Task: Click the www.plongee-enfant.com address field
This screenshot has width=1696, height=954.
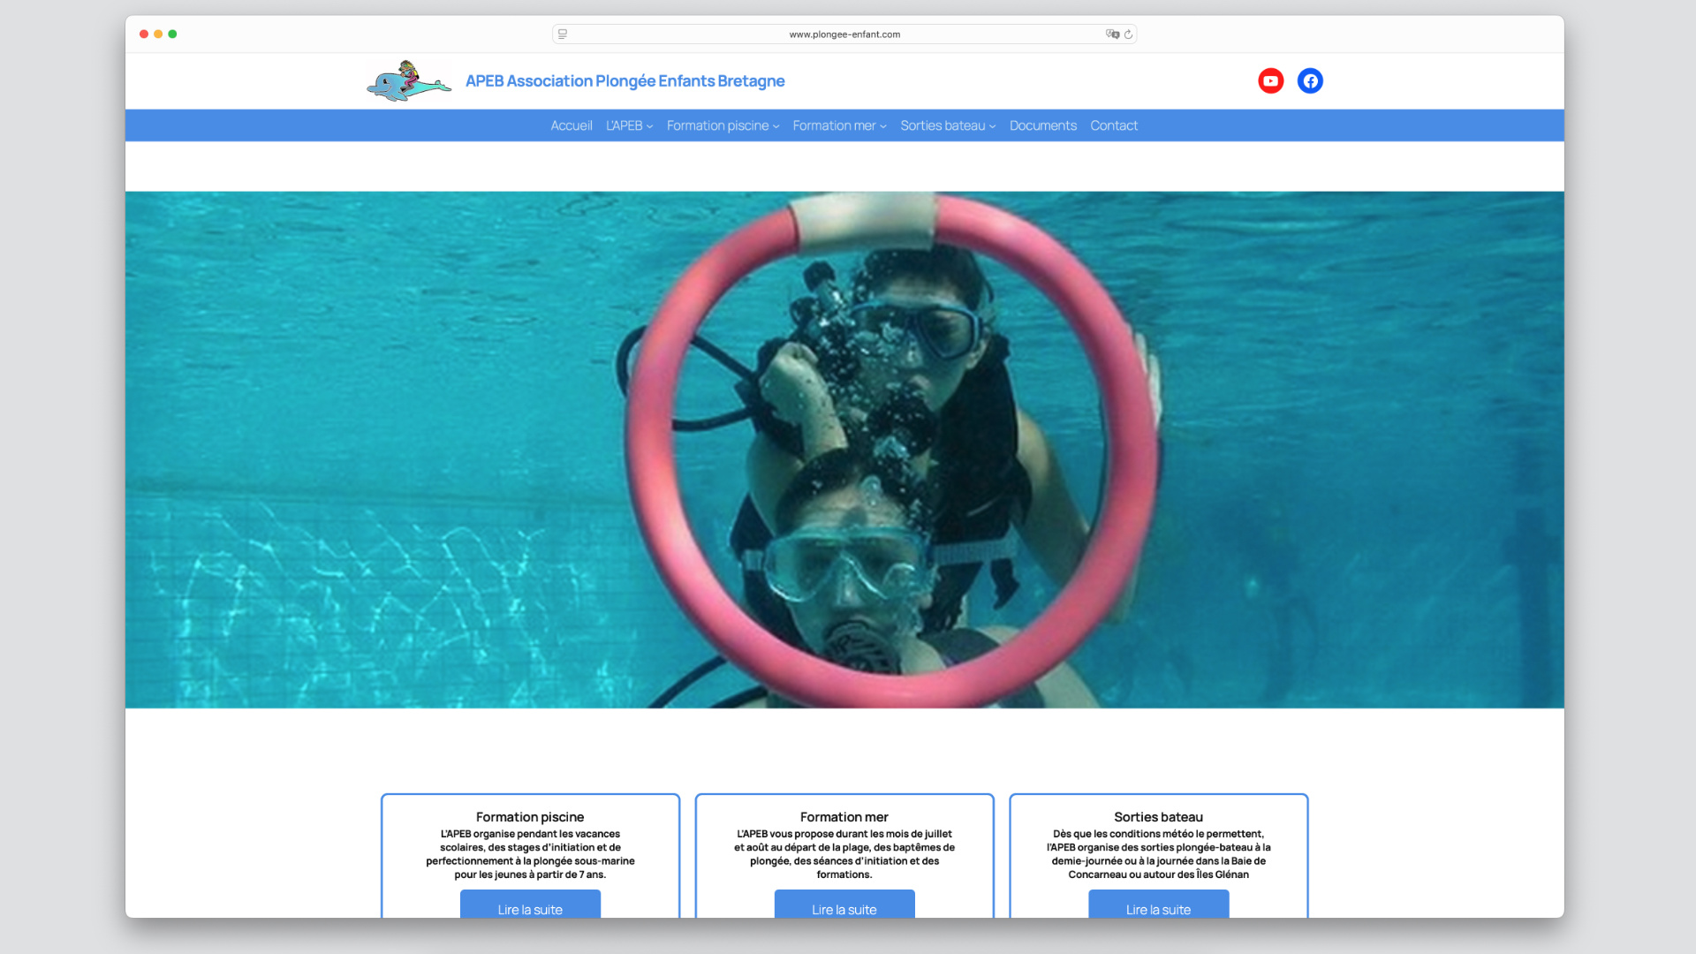Action: (844, 34)
